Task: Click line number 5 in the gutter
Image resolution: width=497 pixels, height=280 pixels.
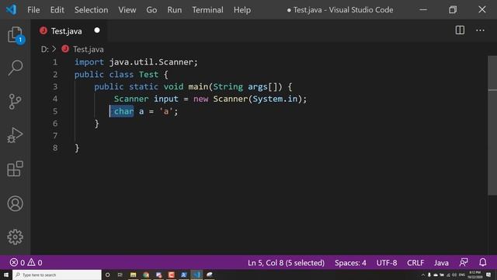Action: 55,111
